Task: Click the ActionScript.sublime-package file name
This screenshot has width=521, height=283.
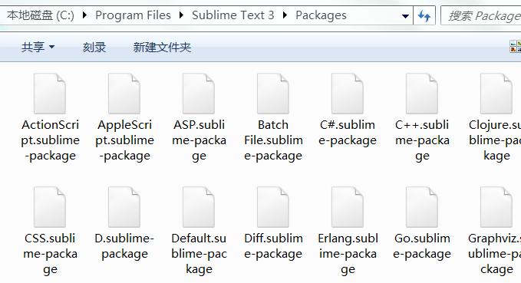Action: tap(50, 140)
